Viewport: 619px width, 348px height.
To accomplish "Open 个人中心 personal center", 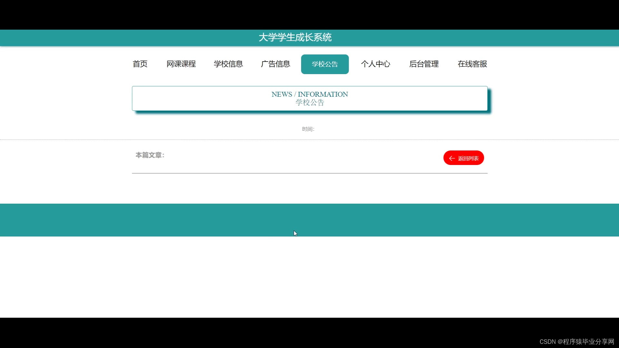I will pos(375,64).
